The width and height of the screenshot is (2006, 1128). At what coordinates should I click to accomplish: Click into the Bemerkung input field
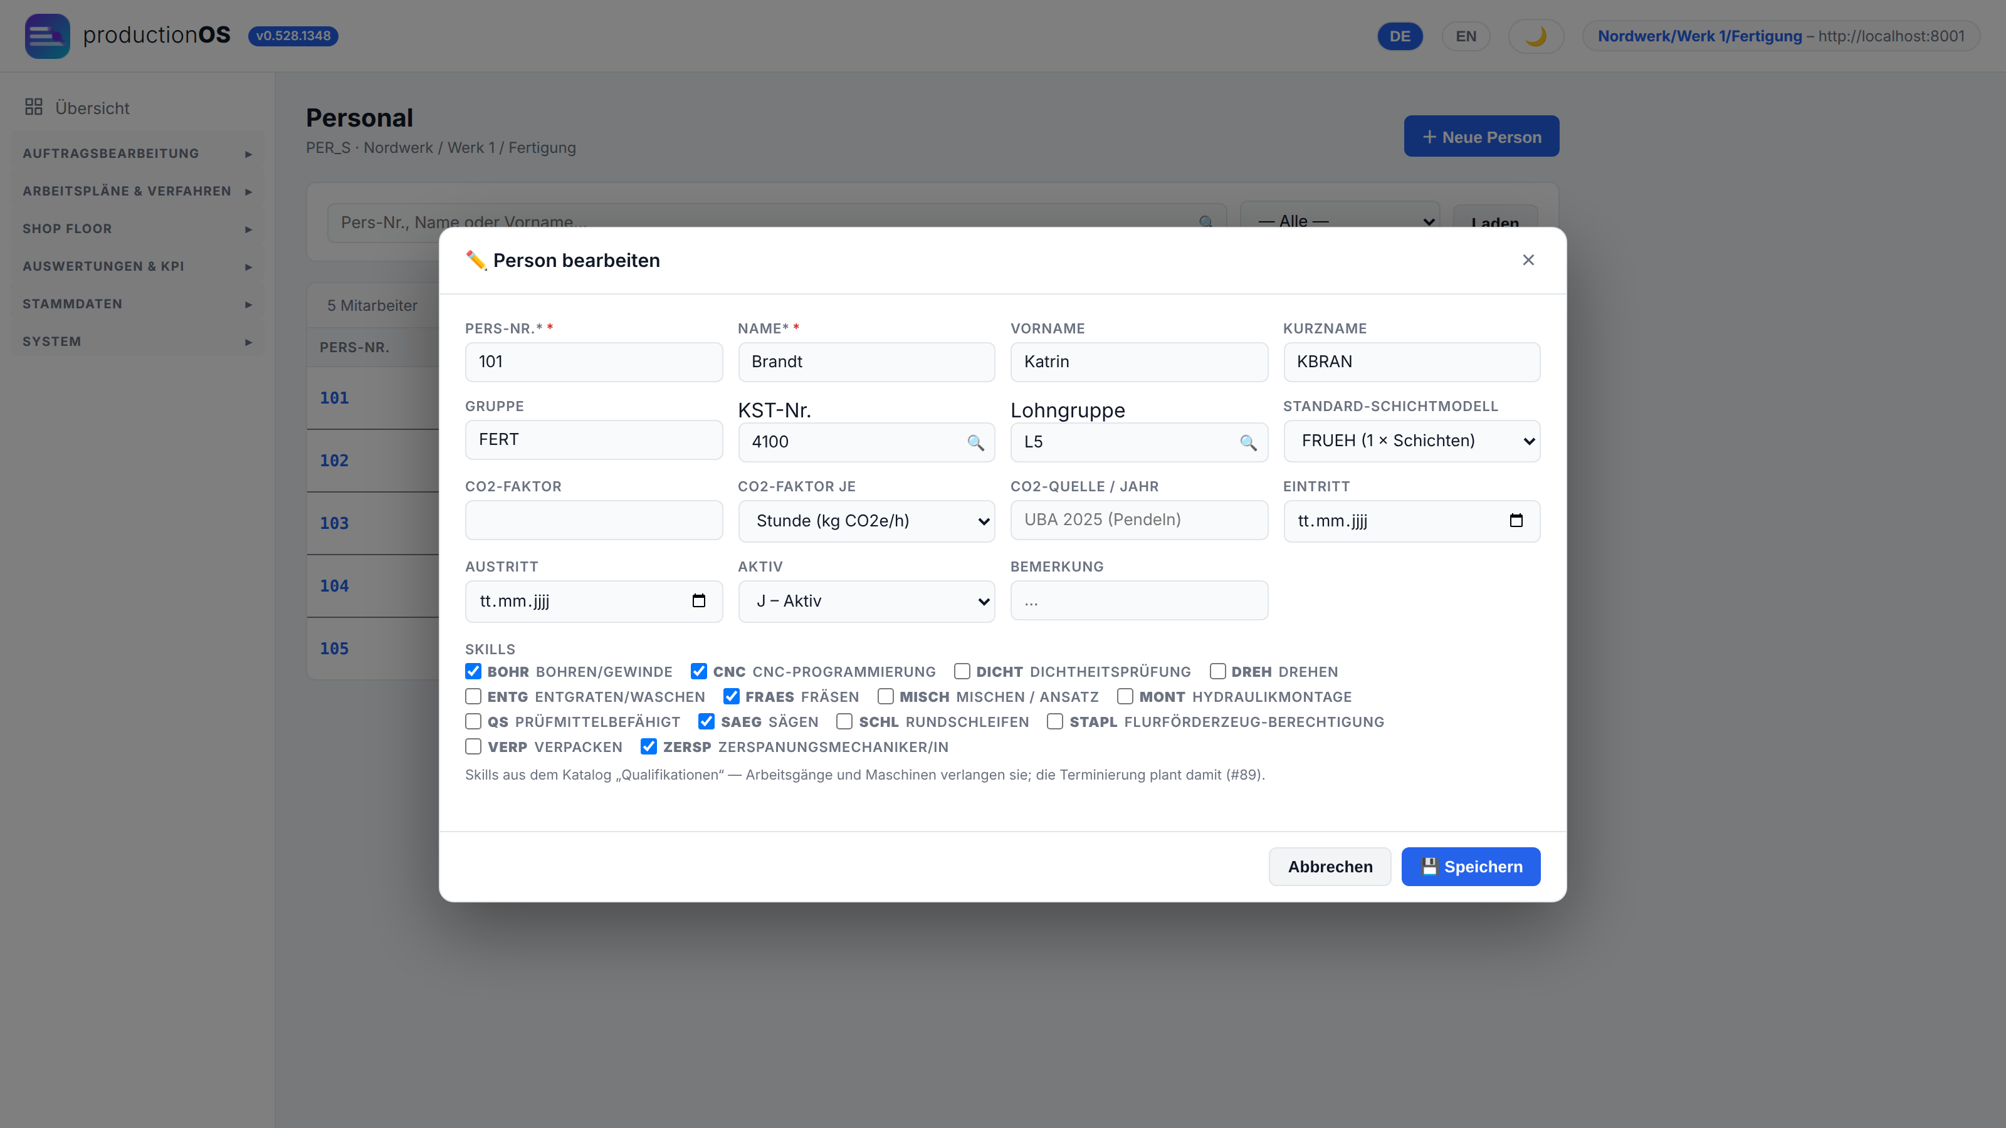point(1138,600)
